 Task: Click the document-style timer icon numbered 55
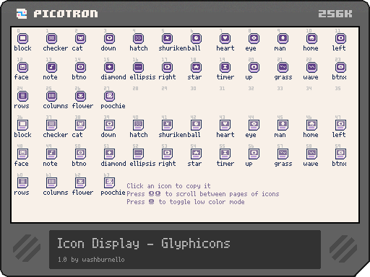click(225, 154)
